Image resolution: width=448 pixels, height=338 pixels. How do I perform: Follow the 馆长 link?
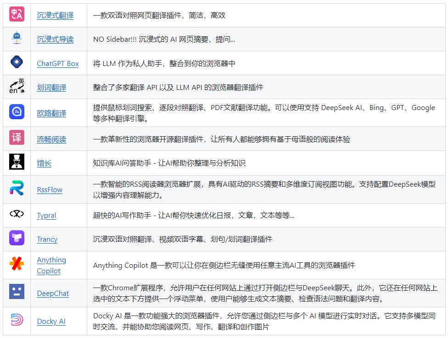pos(44,163)
